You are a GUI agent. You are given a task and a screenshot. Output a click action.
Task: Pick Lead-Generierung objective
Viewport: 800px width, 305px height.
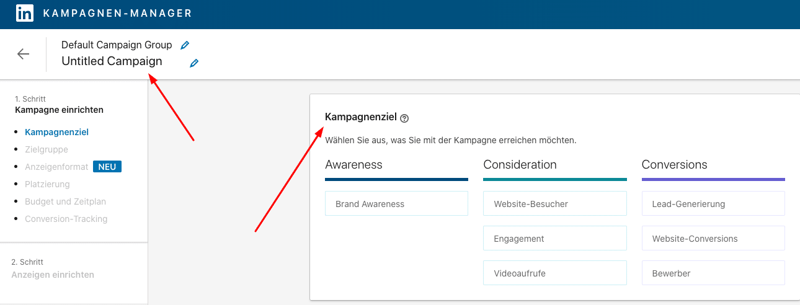pos(713,203)
